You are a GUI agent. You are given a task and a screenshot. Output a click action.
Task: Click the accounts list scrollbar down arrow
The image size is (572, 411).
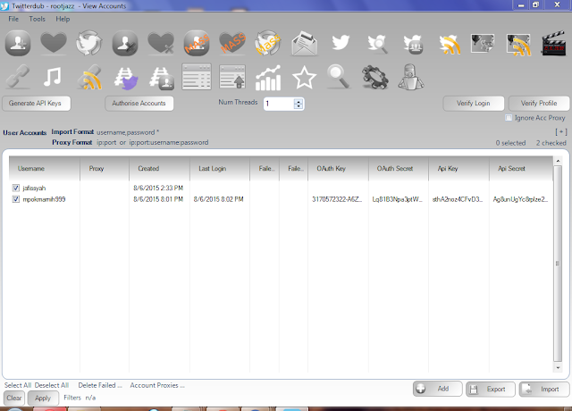tap(558, 368)
